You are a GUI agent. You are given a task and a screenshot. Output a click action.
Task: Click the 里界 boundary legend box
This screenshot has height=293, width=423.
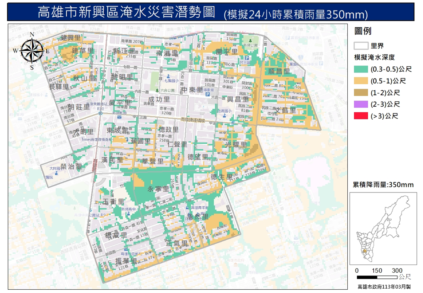(361, 46)
